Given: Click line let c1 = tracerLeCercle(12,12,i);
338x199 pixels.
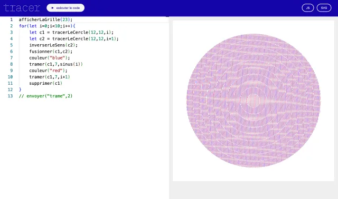Looking at the screenshot, I should click(x=71, y=32).
